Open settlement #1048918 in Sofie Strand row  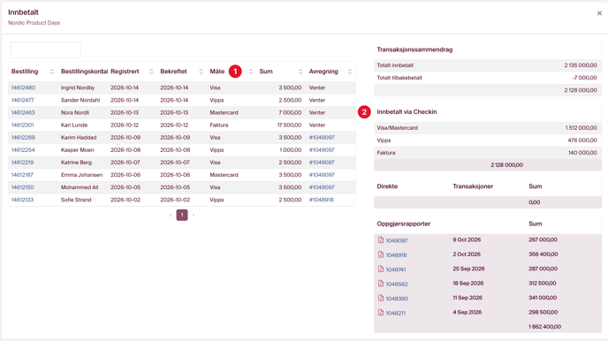click(321, 200)
